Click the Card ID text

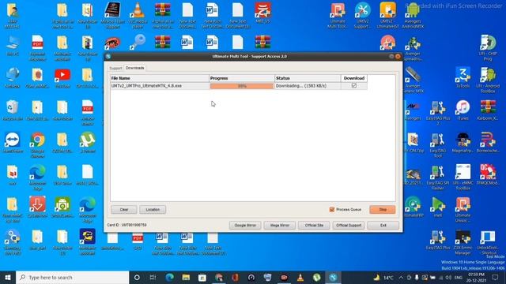coord(126,225)
